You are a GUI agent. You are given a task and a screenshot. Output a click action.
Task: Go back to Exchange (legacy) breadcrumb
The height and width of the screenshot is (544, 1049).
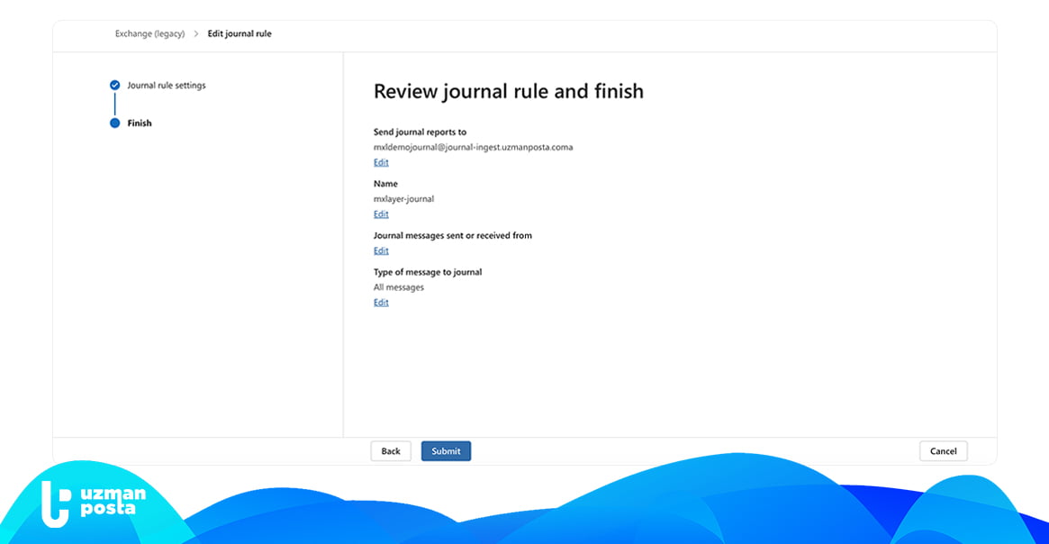[x=149, y=34]
